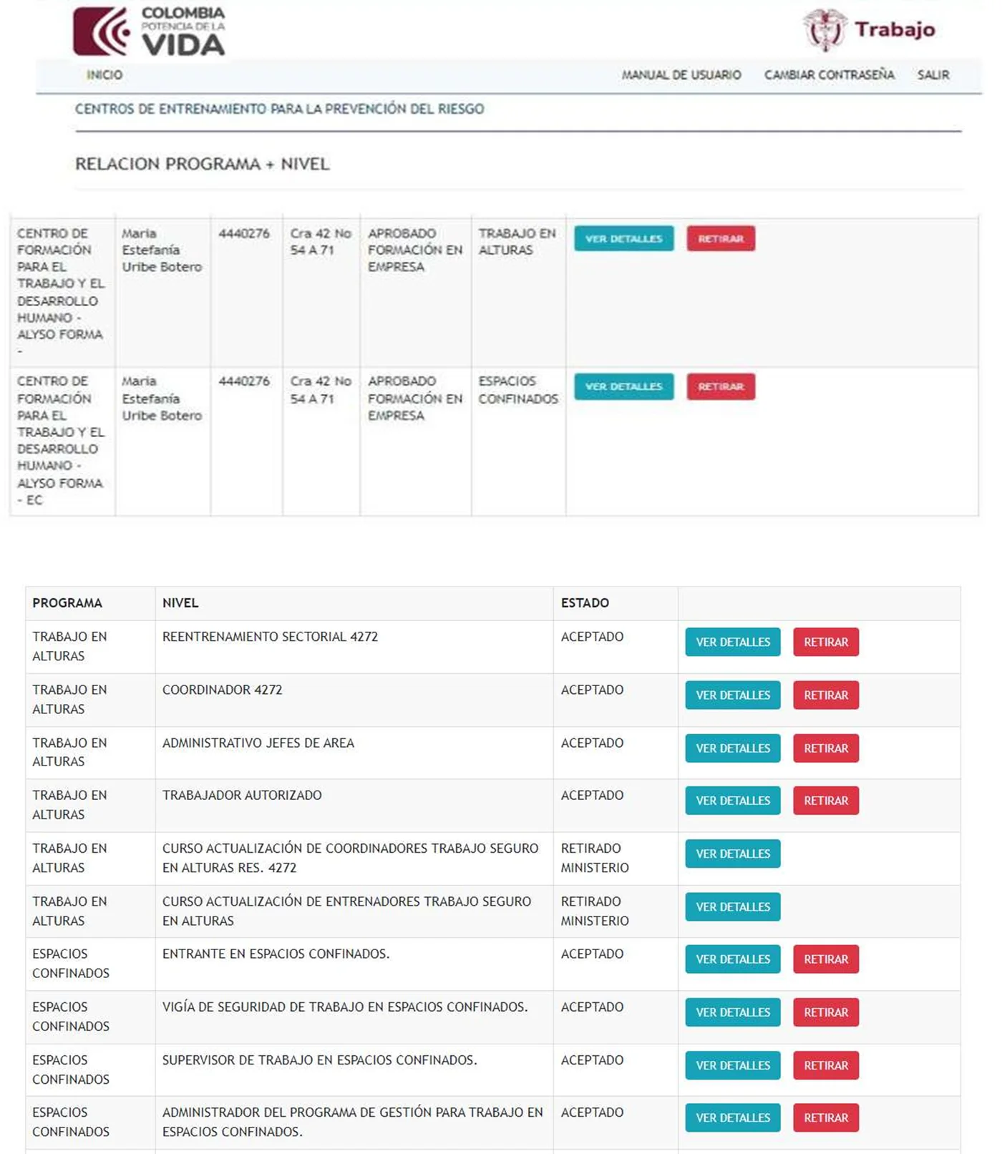Retire the TRABAJO EN ALTURAS center row
The image size is (1002, 1154).
[721, 238]
